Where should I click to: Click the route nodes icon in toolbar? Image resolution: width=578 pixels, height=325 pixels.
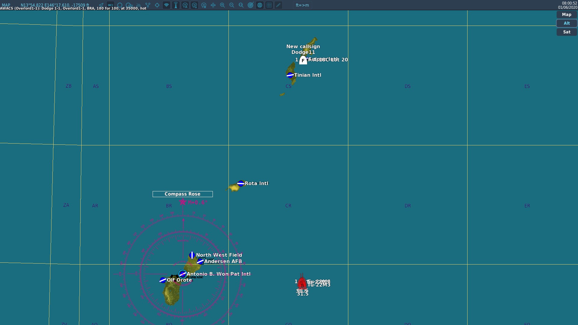[148, 5]
